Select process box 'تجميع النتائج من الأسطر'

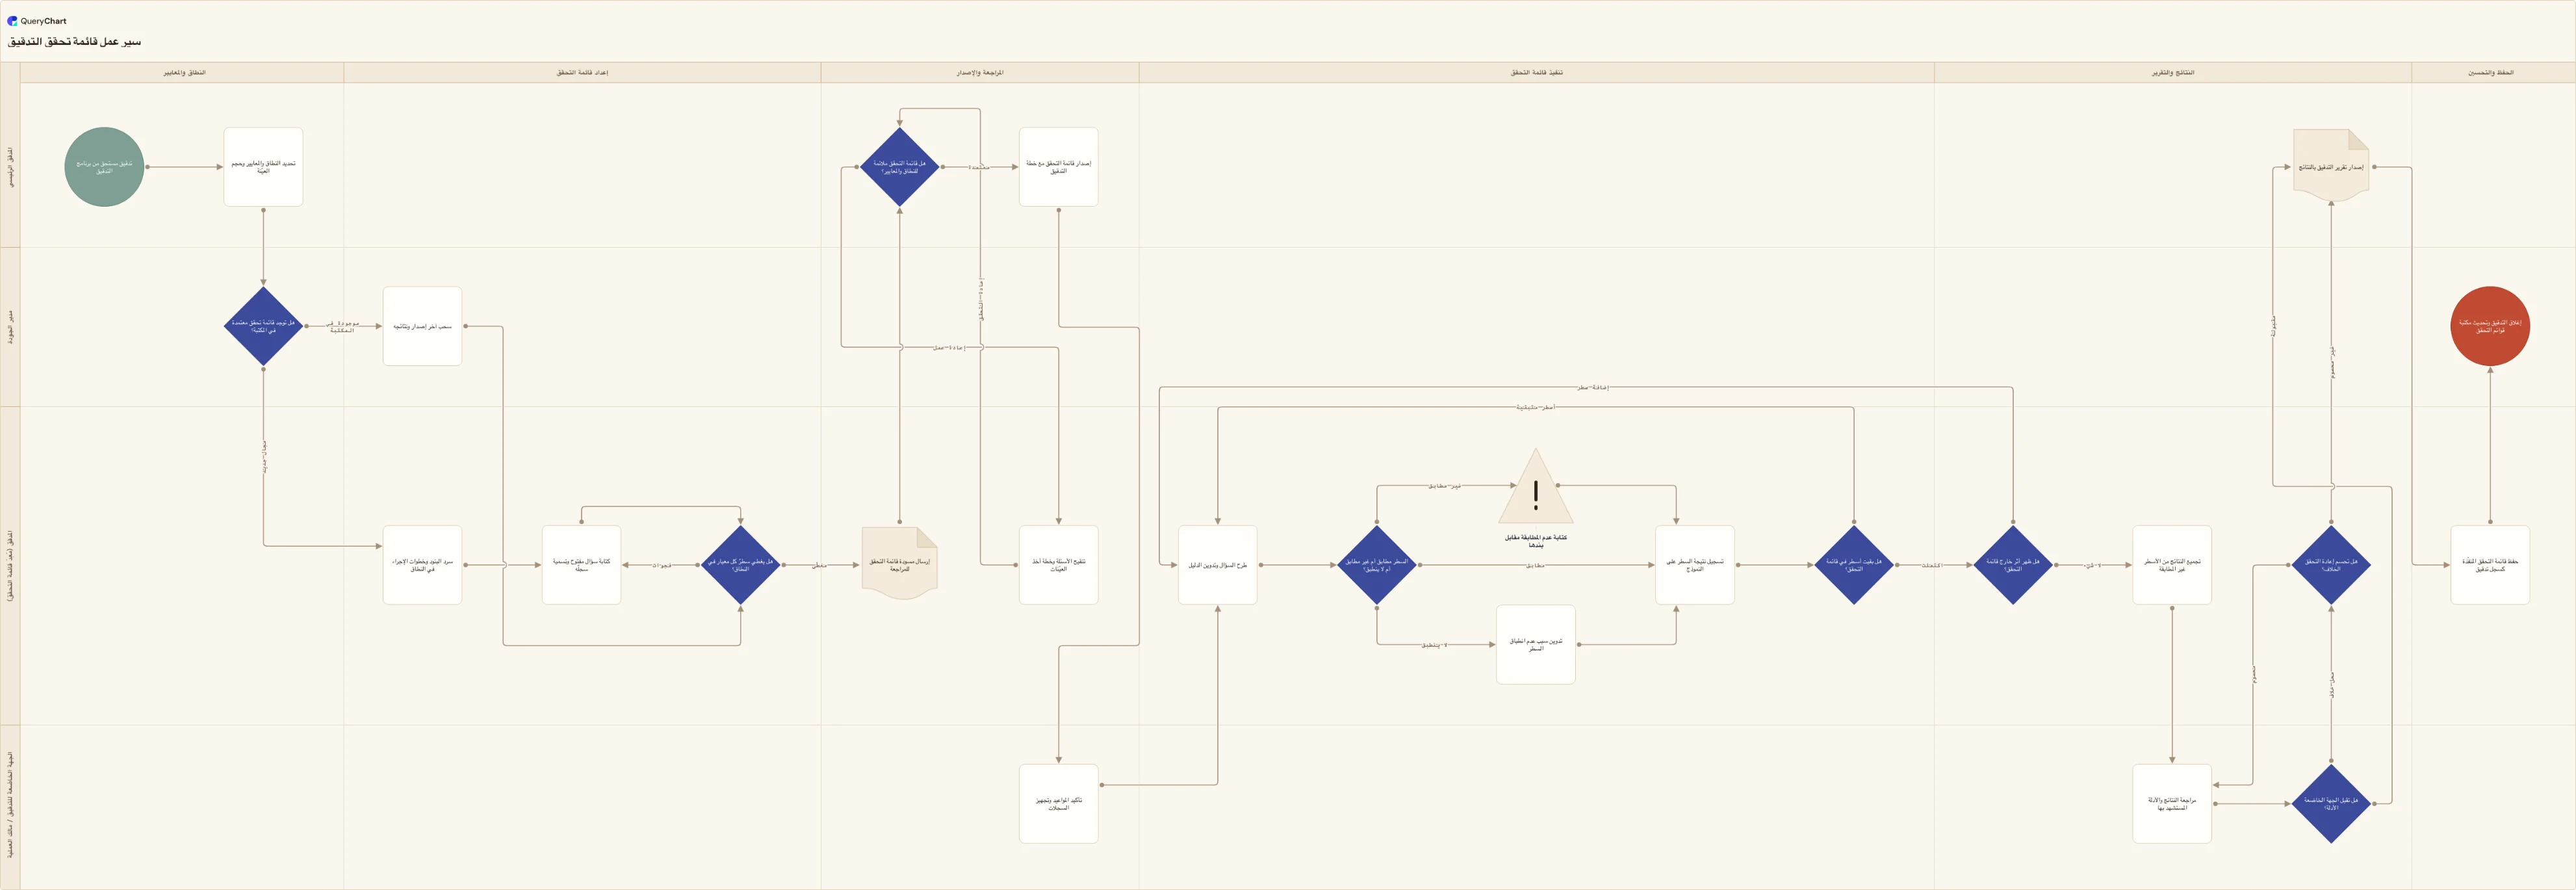[x=2172, y=565]
